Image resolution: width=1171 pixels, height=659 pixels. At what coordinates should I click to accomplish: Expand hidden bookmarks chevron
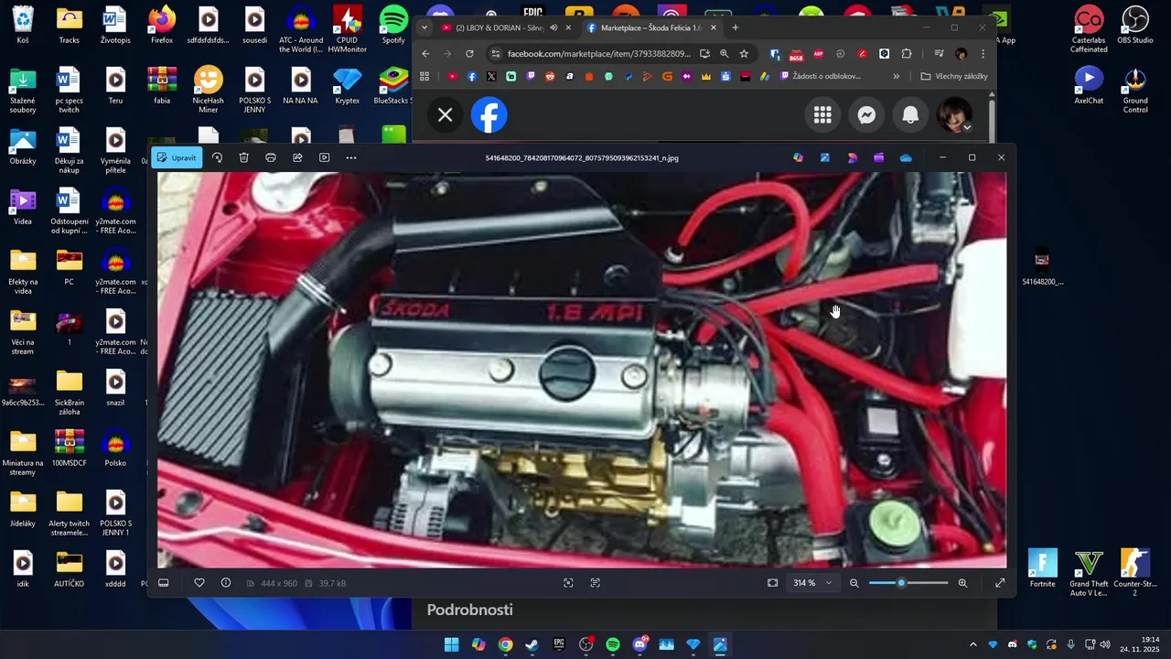(x=897, y=76)
